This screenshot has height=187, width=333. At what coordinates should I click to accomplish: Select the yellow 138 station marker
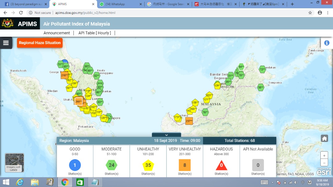[x=195, y=102]
